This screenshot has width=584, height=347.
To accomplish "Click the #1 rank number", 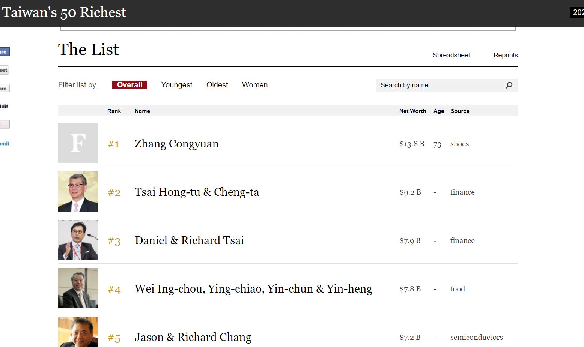I will coord(114,144).
